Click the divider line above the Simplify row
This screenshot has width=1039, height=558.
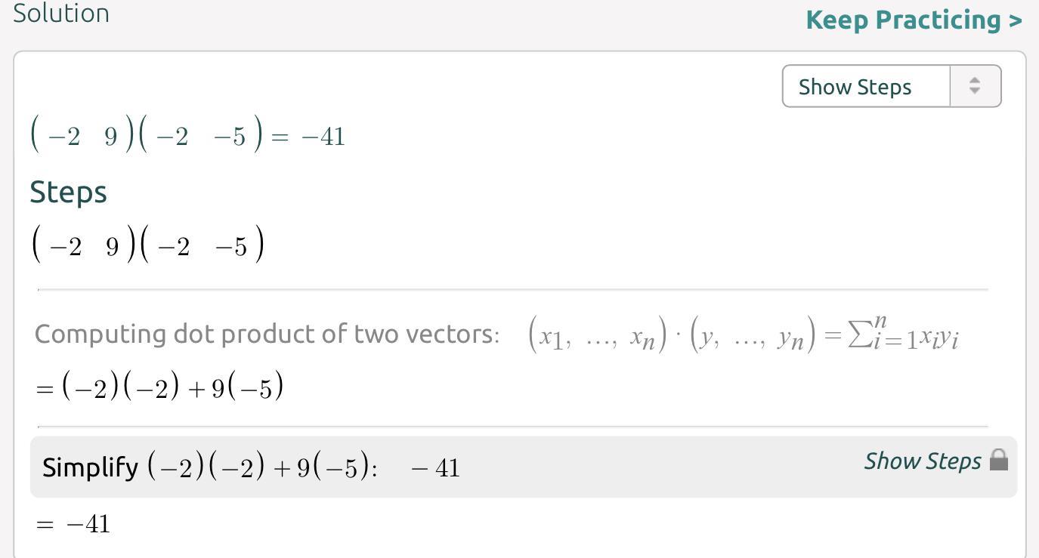[512, 427]
